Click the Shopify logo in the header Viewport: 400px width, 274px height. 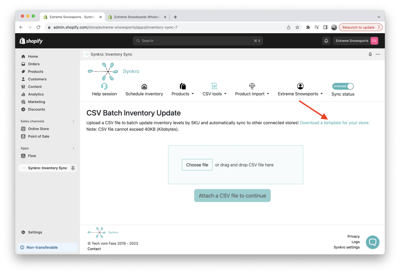pos(31,41)
